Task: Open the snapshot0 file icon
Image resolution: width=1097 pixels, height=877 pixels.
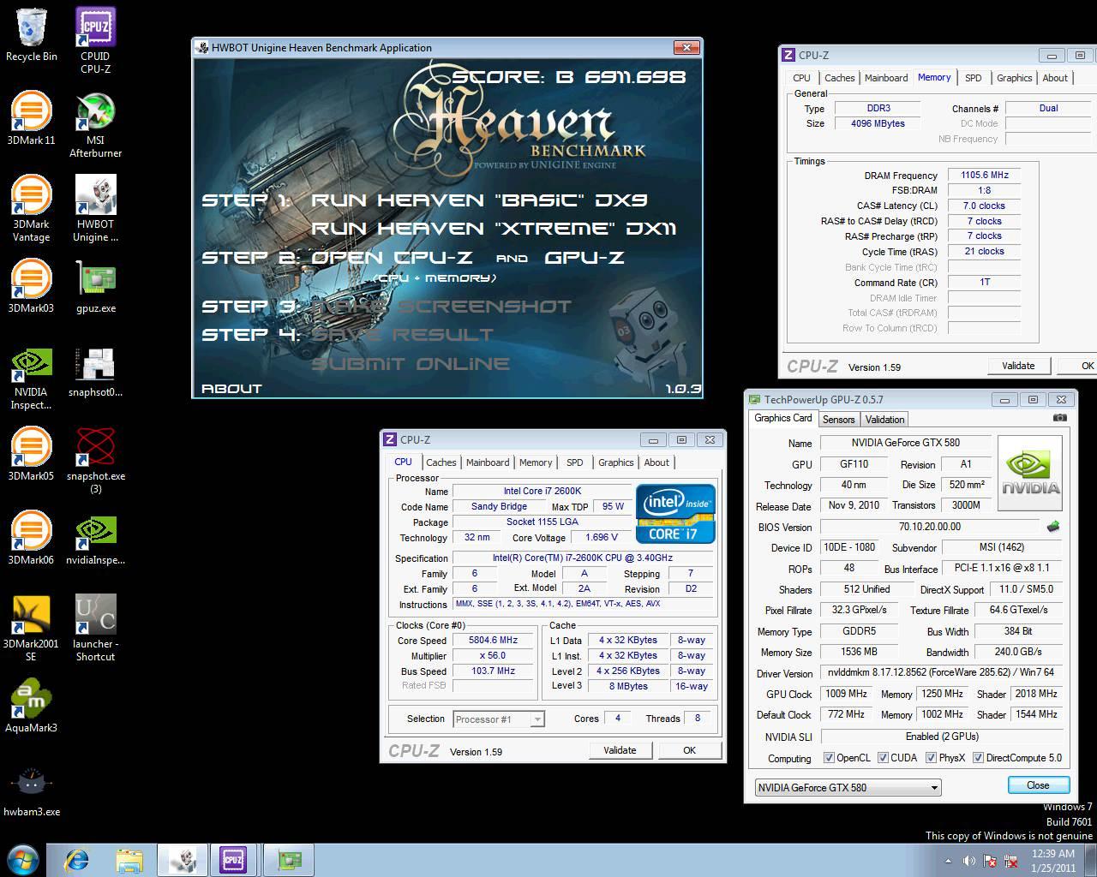Action: [95, 370]
